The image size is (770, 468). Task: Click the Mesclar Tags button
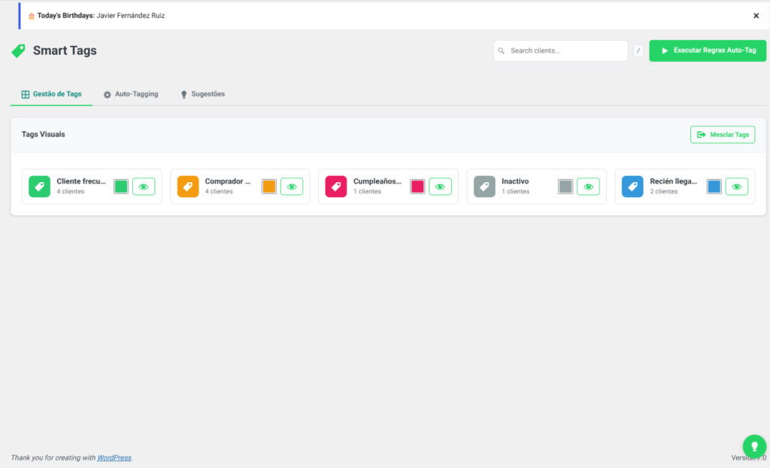[x=723, y=135]
